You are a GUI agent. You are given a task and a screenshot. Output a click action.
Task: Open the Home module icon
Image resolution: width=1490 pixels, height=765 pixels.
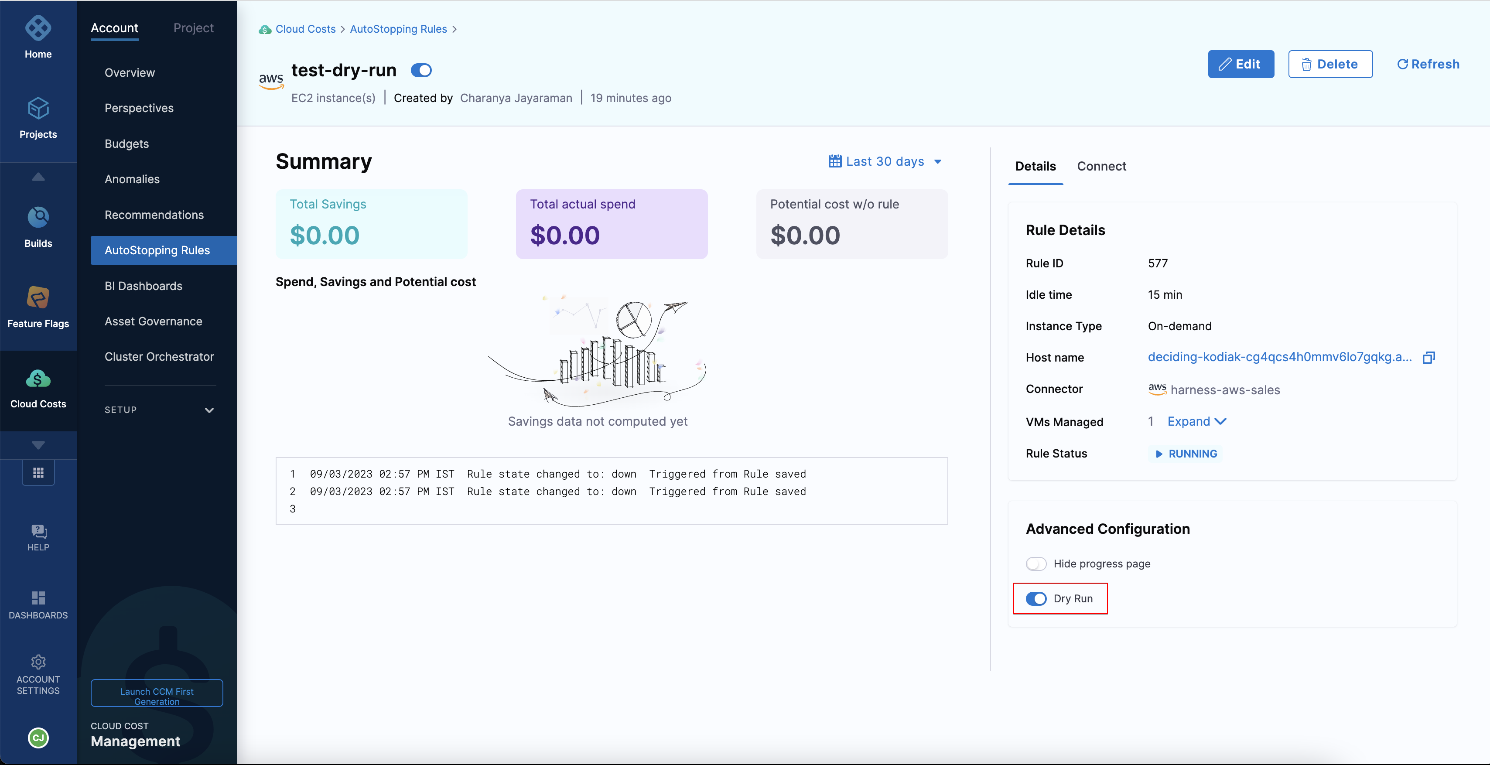click(38, 28)
